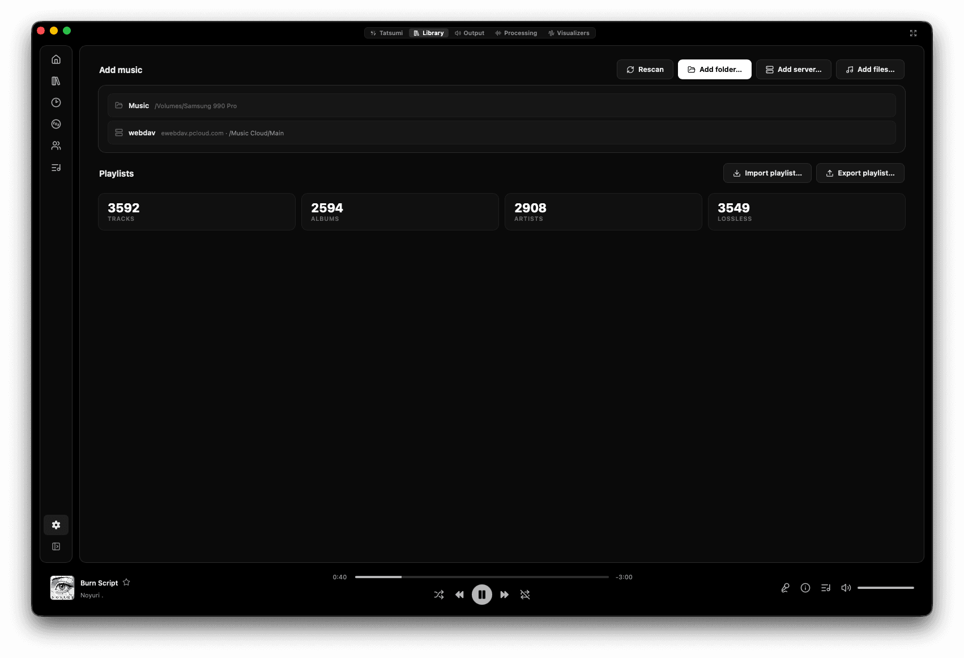This screenshot has height=658, width=964.
Task: Click the Add folder button
Action: pos(715,70)
